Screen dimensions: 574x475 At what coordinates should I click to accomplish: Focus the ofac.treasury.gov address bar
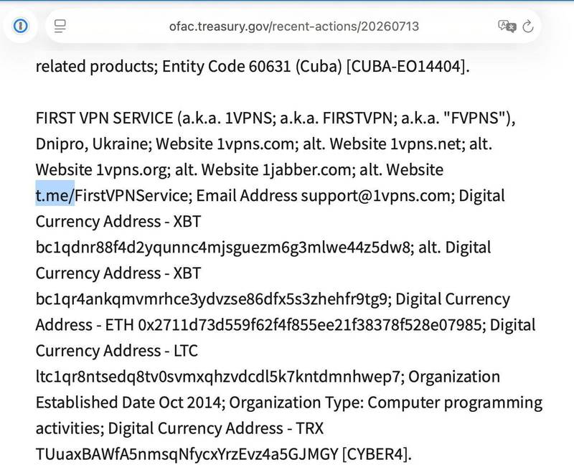pos(293,27)
